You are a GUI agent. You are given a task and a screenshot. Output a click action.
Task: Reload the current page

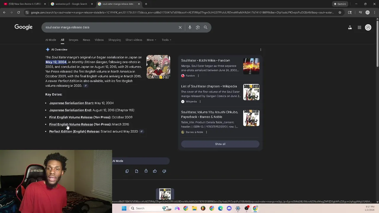coord(18,12)
